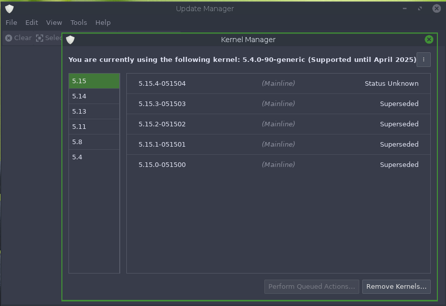Image resolution: width=446 pixels, height=306 pixels.
Task: Choose the 5.8 kernel series
Action: pos(94,142)
